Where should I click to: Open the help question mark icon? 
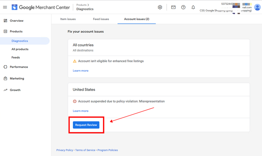(x=183, y=7)
